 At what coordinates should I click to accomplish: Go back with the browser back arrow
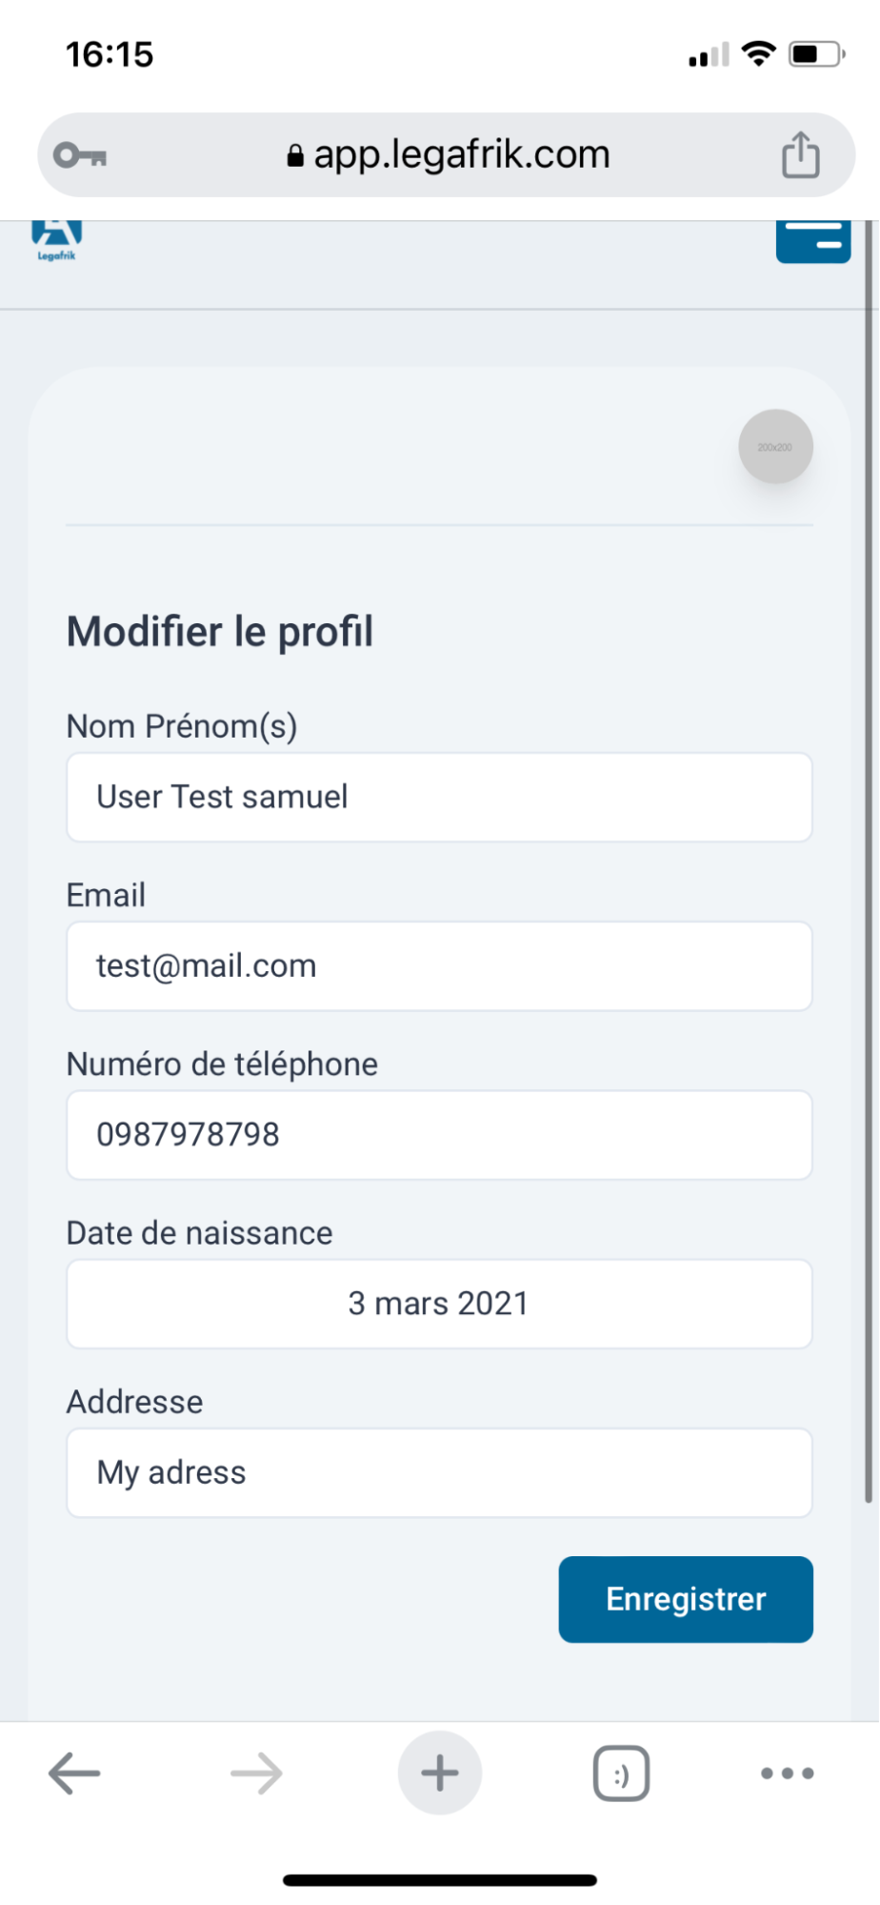pos(74,1773)
